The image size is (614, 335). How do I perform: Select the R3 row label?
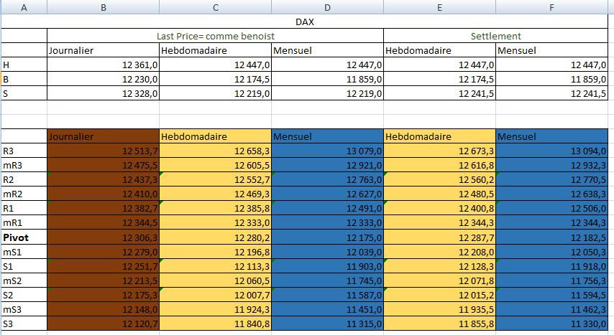click(24, 151)
